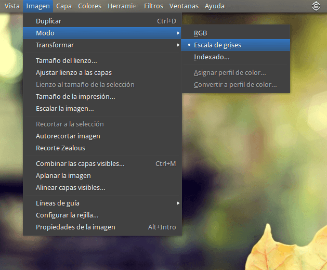The height and width of the screenshot is (270, 327).
Task: Click Aplanar la imagen
Action: tap(63, 175)
